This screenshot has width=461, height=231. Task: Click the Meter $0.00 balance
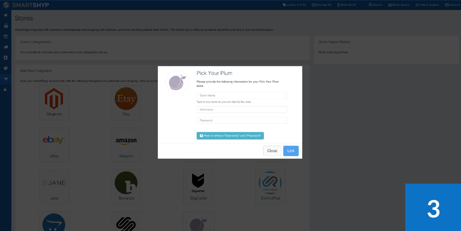[x=347, y=5]
